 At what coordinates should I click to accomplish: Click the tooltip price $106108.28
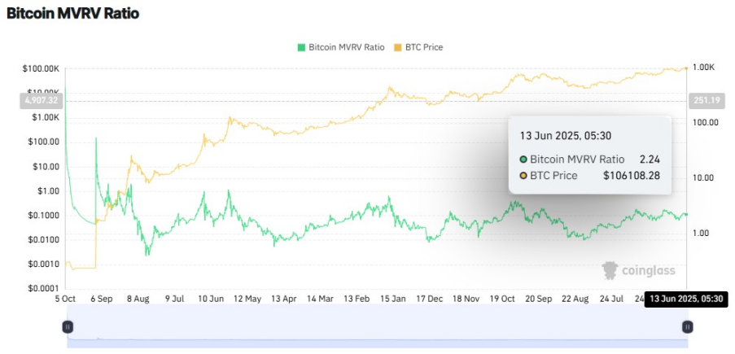tap(632, 176)
